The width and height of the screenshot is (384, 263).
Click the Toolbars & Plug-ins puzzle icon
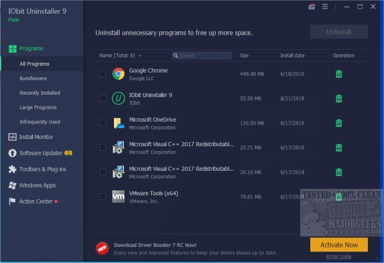click(x=12, y=170)
